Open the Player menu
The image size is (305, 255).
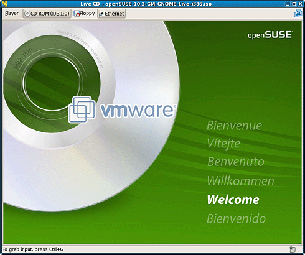12,14
